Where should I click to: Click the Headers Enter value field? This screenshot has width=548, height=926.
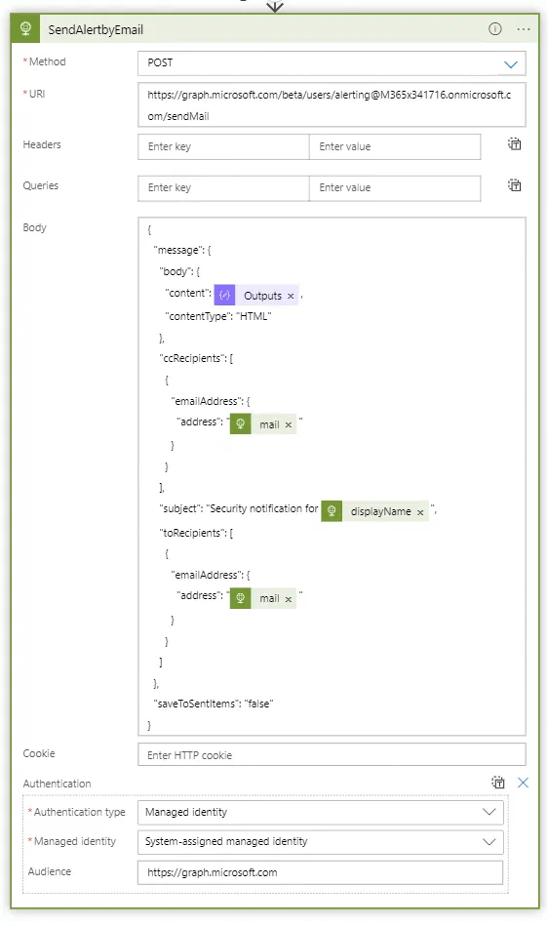click(395, 146)
